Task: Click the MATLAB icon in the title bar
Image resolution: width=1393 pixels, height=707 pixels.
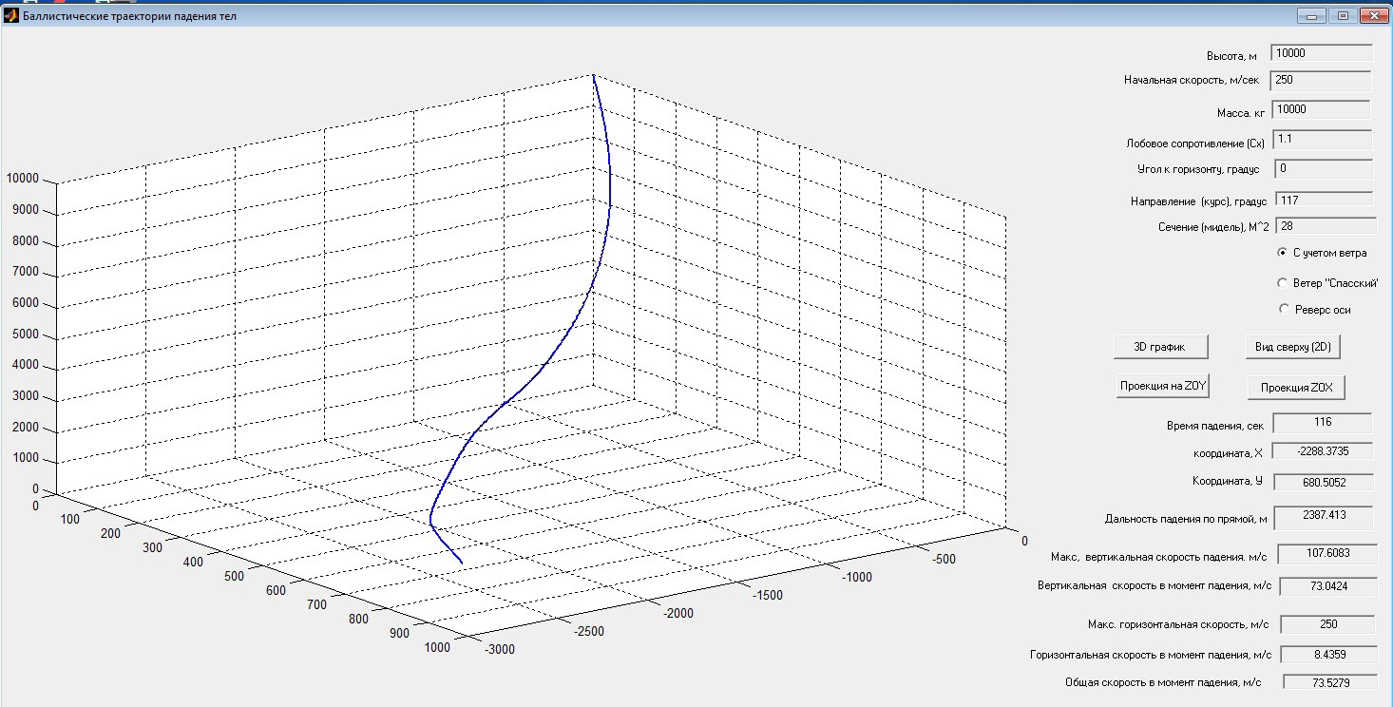Action: [x=11, y=16]
